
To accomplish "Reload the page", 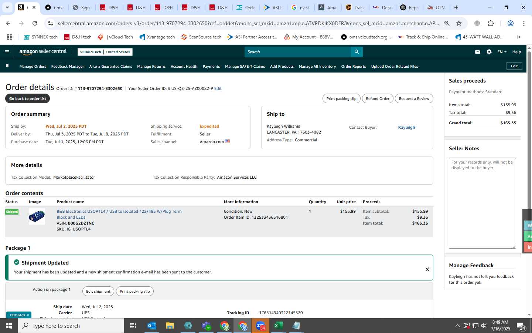I will tap(35, 23).
